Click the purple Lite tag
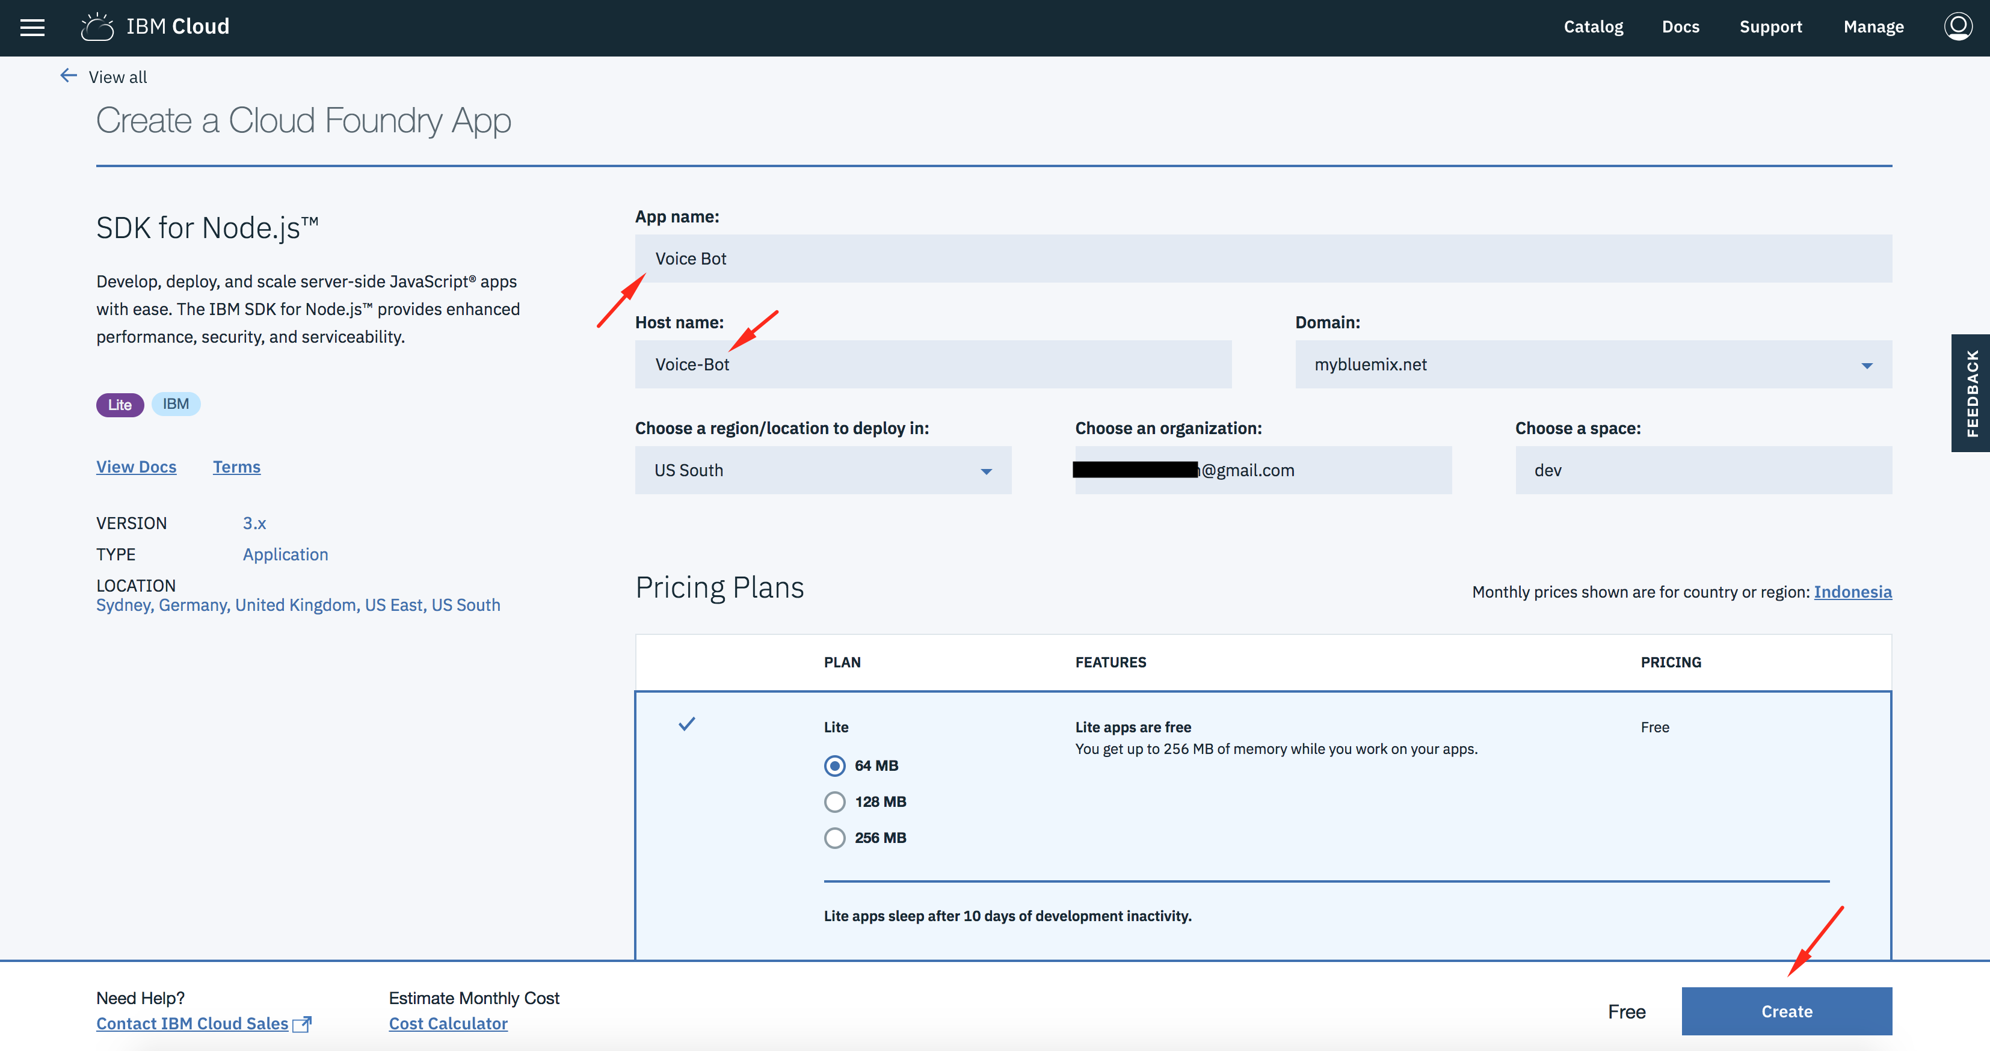Viewport: 1990px width, 1051px height. pos(120,405)
